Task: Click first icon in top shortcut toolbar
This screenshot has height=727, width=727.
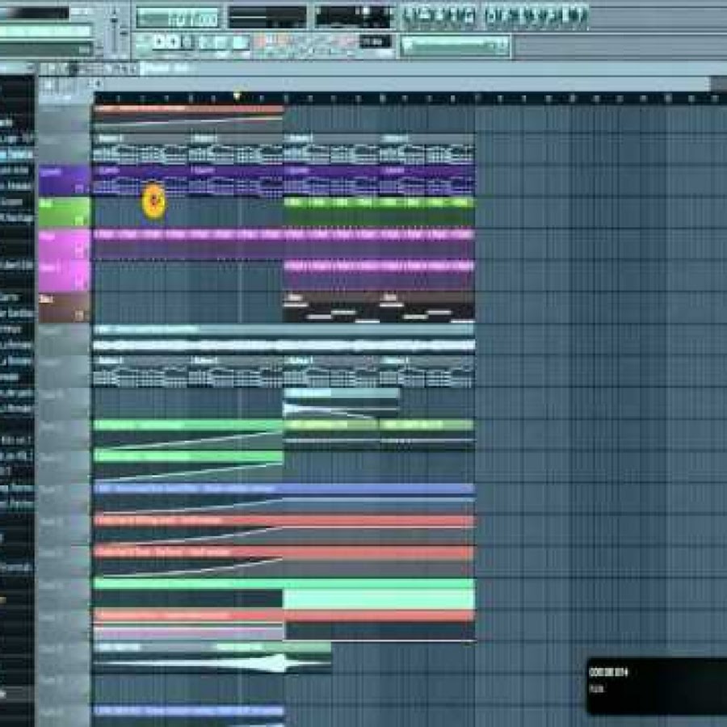Action: [x=412, y=15]
